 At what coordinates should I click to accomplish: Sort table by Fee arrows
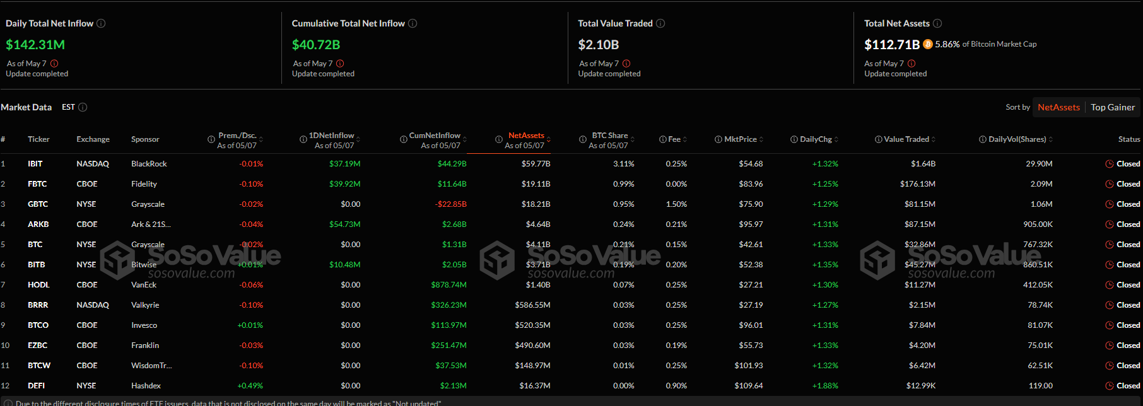[x=685, y=139]
